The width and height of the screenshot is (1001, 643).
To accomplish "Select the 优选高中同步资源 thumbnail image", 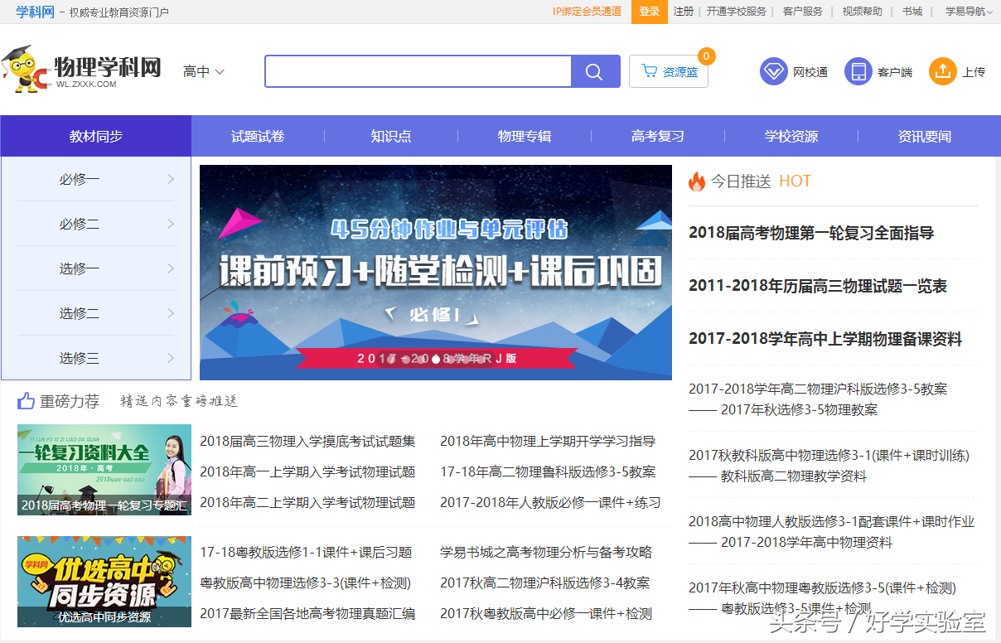I will coord(104,581).
